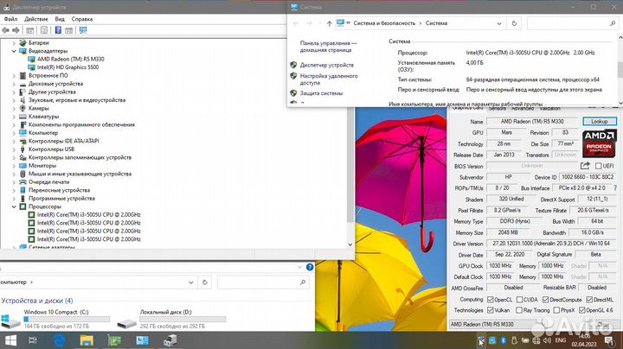Open the Справка menu

82,19
